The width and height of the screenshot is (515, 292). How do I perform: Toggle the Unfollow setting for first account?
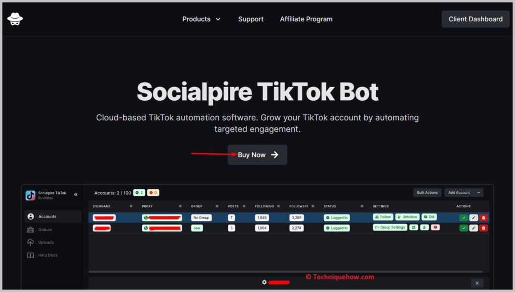(x=407, y=217)
